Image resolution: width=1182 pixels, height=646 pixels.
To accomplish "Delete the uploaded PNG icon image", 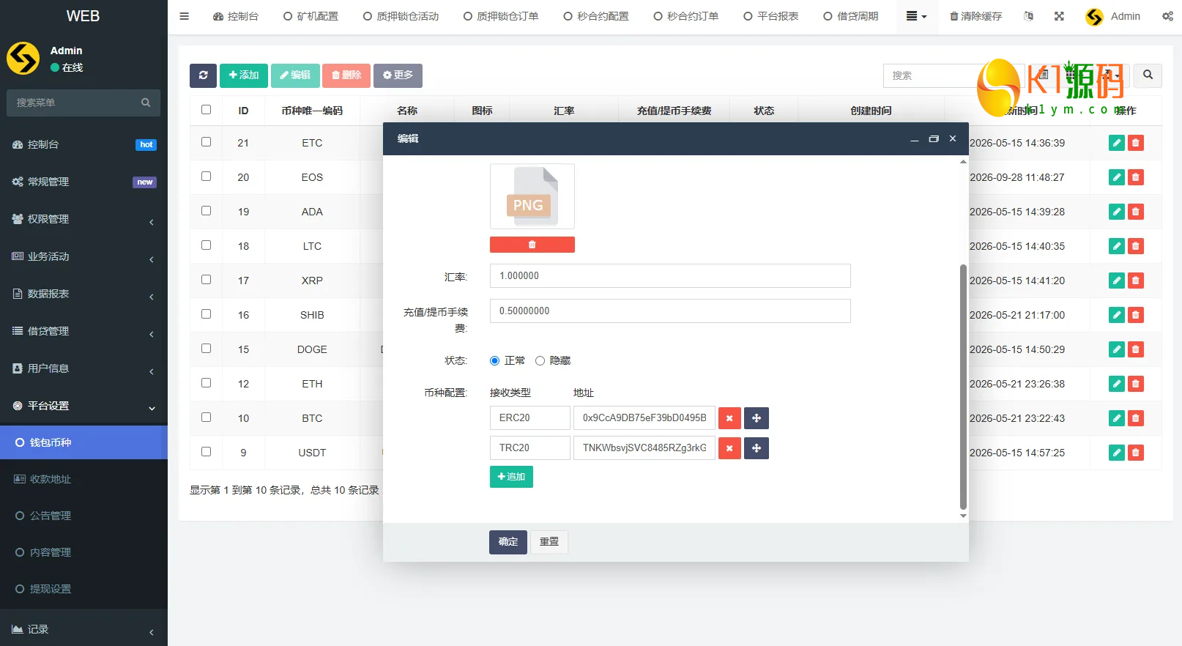I will [532, 245].
